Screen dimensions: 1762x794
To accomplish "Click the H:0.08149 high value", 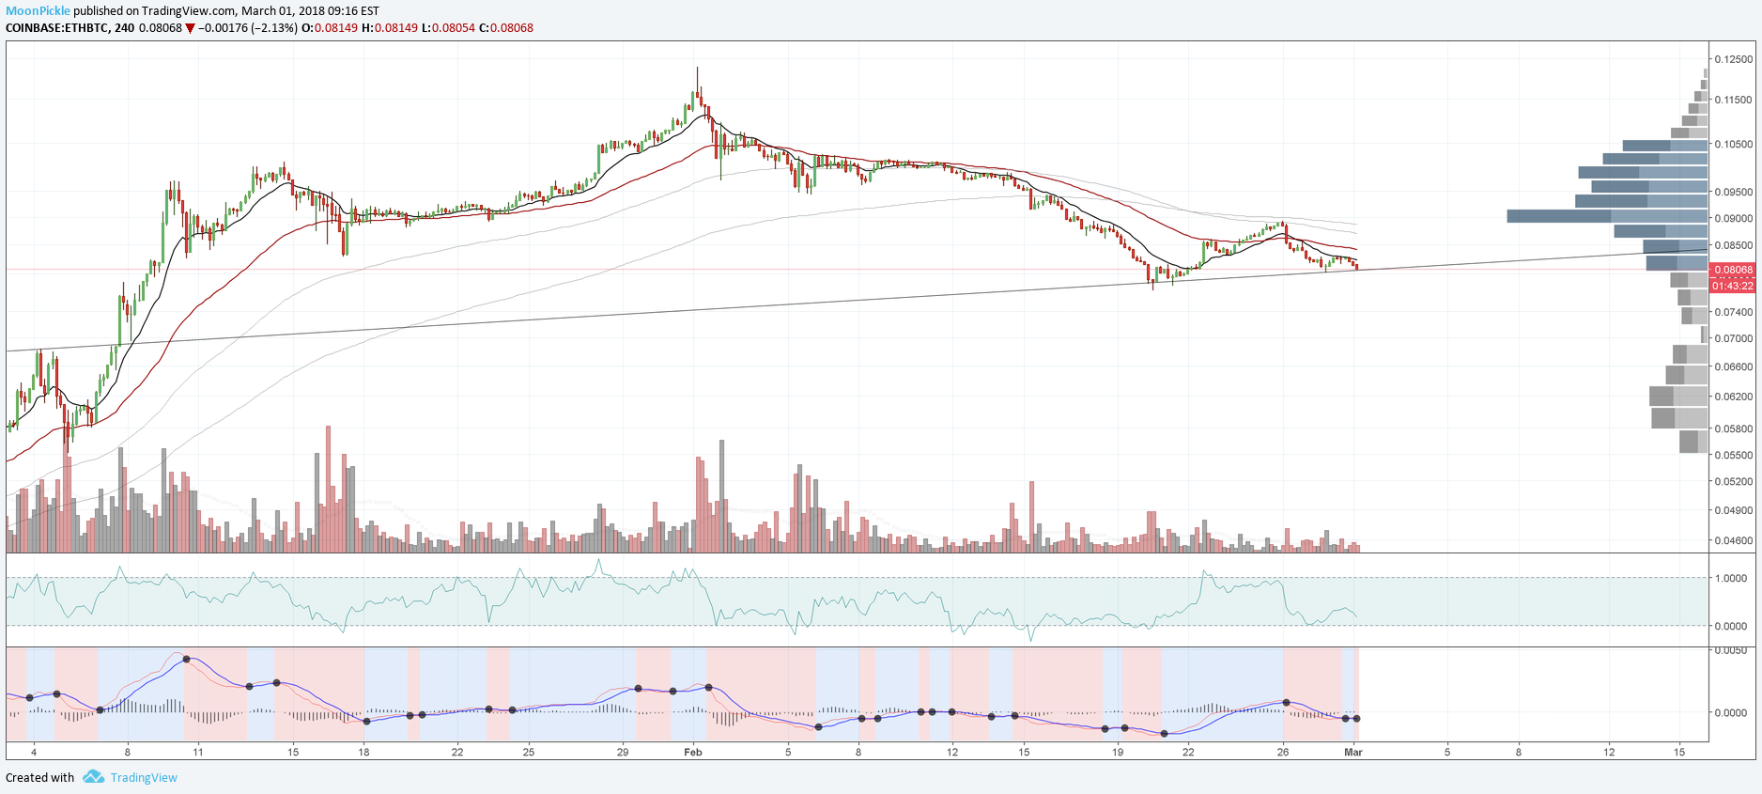I will click(390, 28).
